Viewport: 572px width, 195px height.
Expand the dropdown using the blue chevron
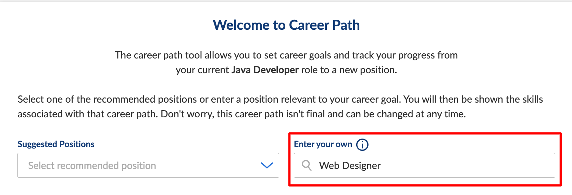(267, 166)
